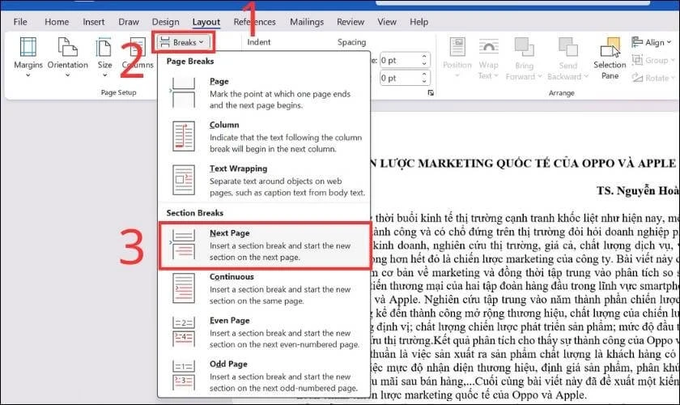680x405 pixels.
Task: Click the Column break icon
Action: pyautogui.click(x=184, y=136)
